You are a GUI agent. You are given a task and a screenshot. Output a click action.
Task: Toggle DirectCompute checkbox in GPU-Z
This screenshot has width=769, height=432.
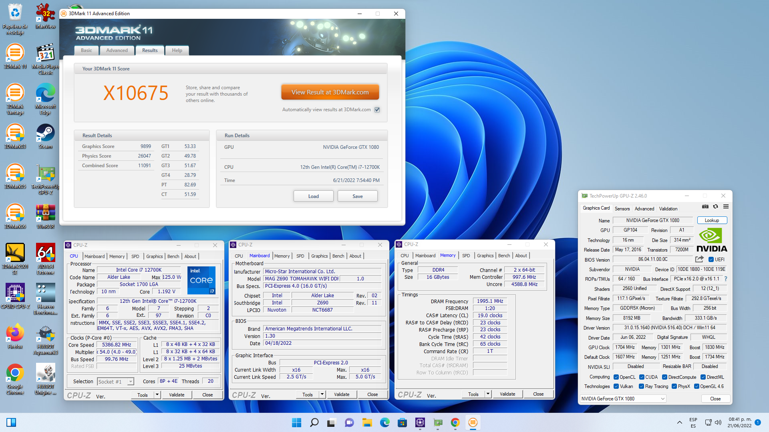coord(664,377)
